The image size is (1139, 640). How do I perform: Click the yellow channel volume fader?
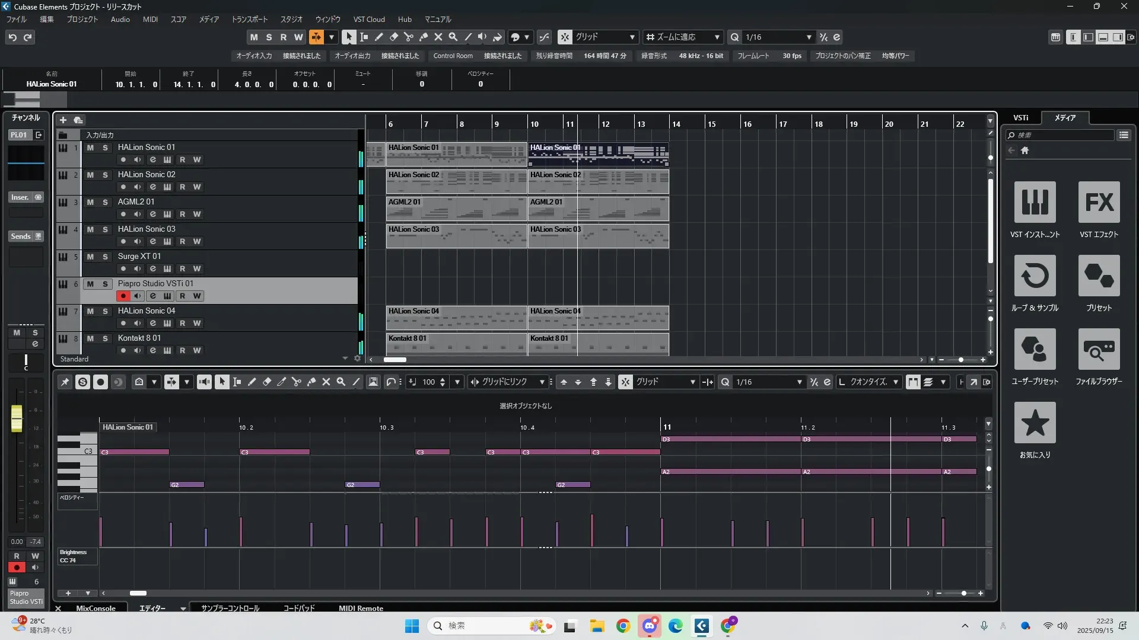17,418
